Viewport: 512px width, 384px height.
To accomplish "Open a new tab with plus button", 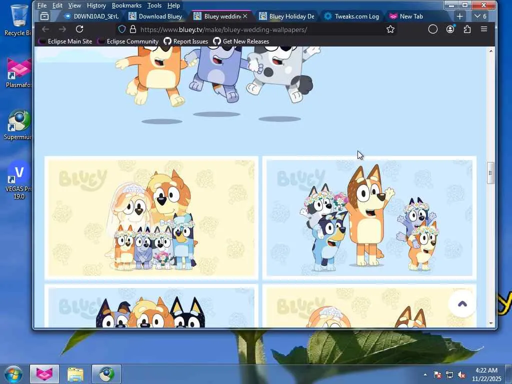I will pyautogui.click(x=460, y=16).
